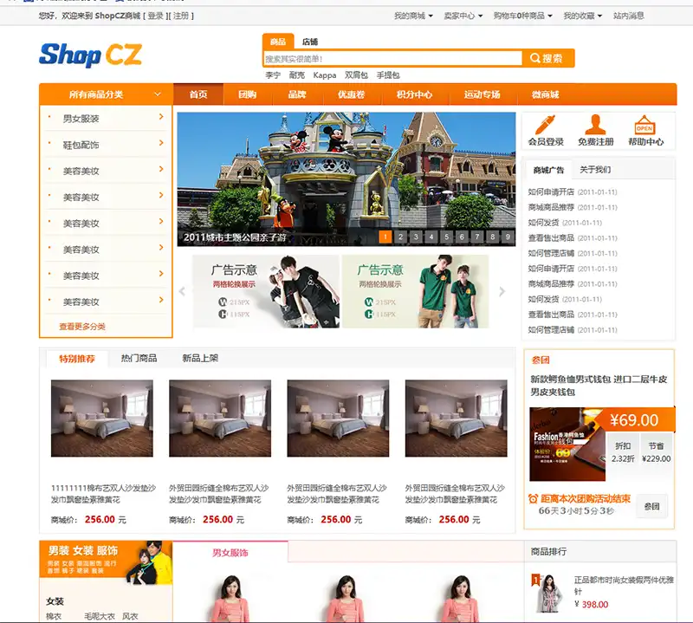Viewport: 693px width, 623px height.
Task: Click the green polo couple ad banner
Action: pos(416,291)
